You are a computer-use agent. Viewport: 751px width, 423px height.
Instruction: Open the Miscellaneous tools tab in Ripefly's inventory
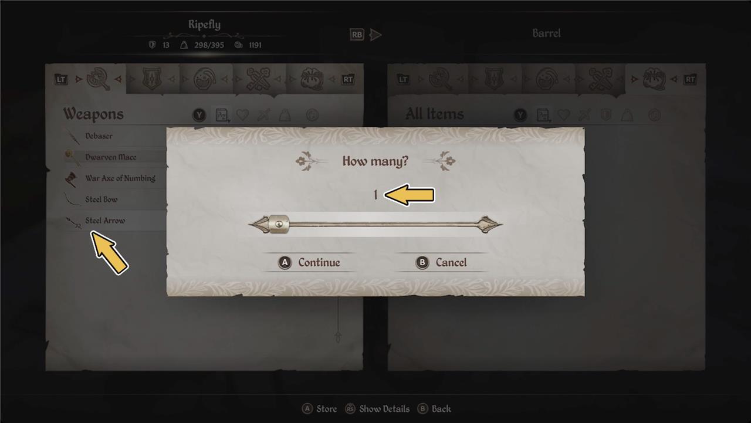click(259, 79)
